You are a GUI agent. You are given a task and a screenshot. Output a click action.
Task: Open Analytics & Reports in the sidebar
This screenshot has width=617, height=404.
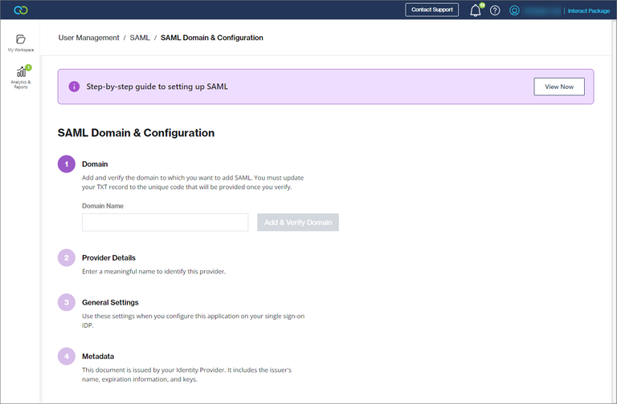[x=21, y=77]
